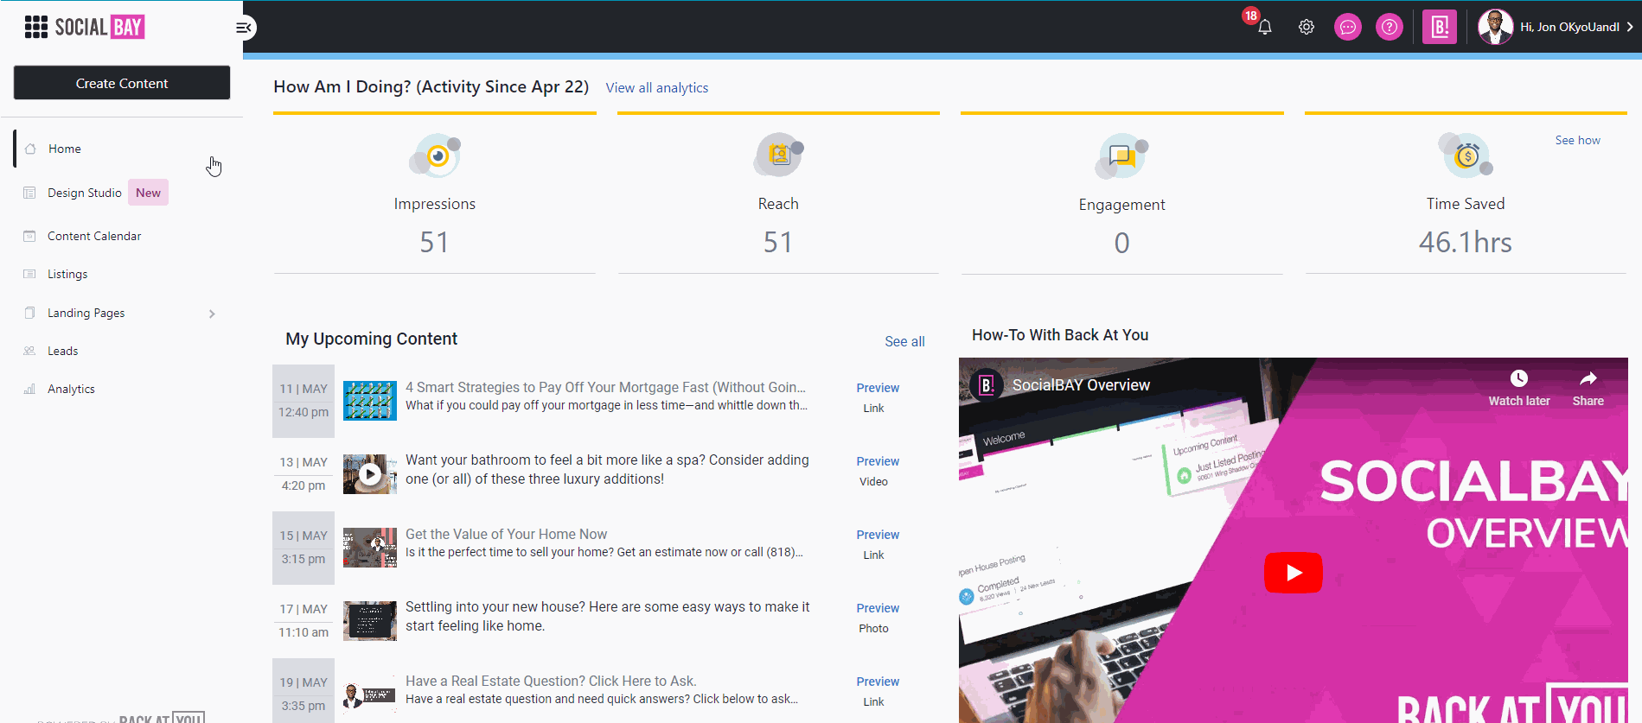Click the Engagement value 0
Viewport: 1642px width, 723px height.
point(1121,243)
